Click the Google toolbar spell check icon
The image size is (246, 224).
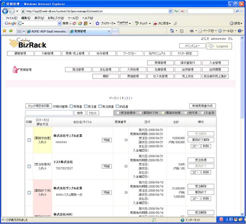pyautogui.click(x=137, y=23)
